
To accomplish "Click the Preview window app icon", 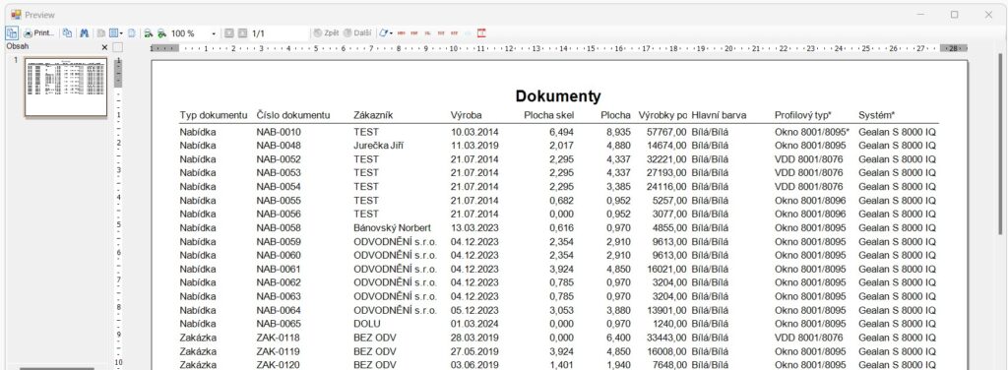I will tap(16, 14).
